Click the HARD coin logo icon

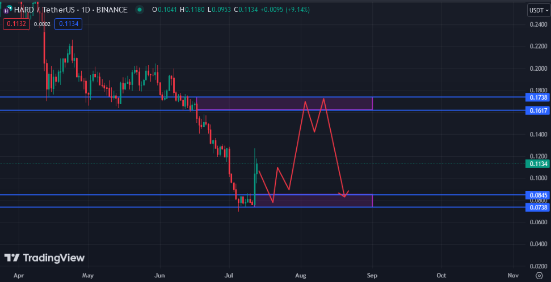[7, 10]
